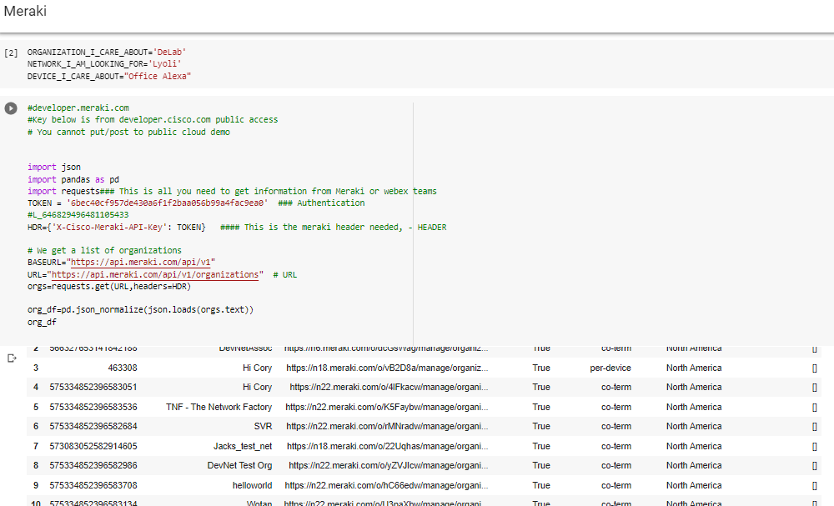
Task: Run the Meraki organizations code cell
Action: point(11,108)
